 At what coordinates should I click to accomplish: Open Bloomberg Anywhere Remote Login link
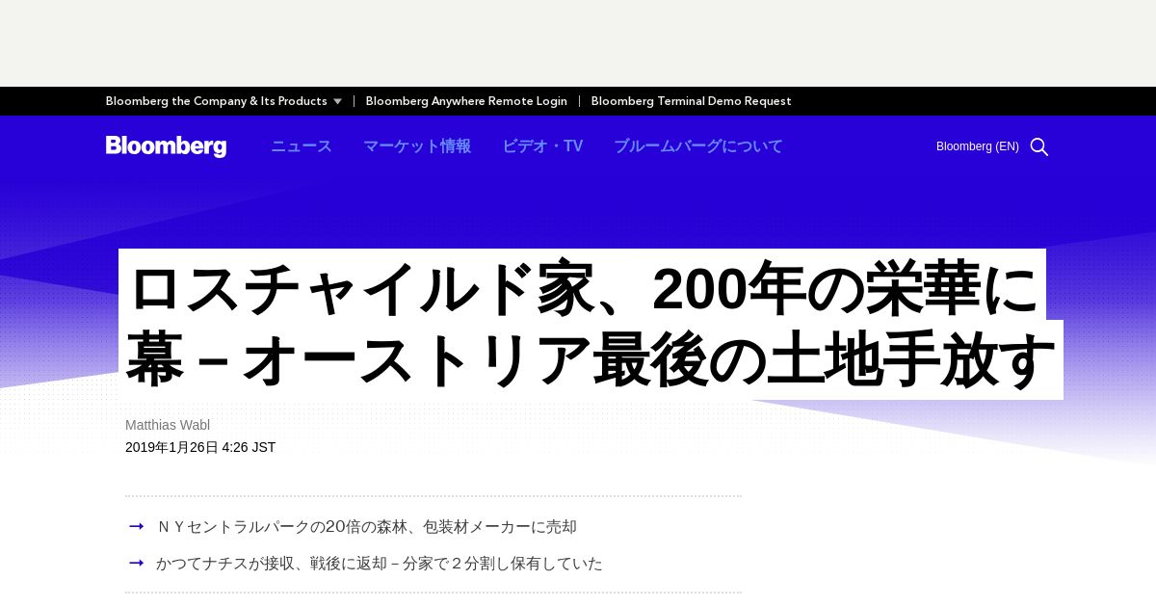(466, 101)
